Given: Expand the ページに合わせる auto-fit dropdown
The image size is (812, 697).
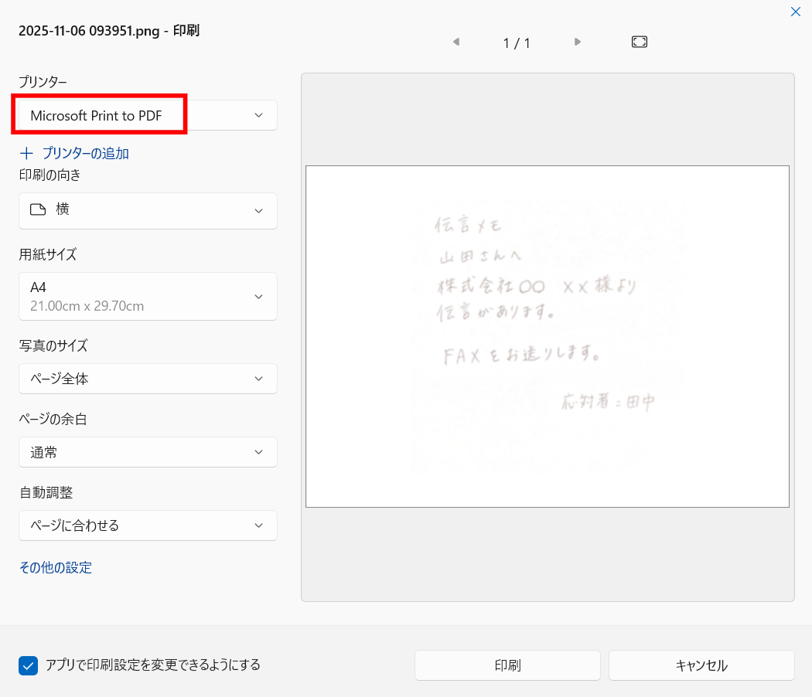Looking at the screenshot, I should point(259,525).
